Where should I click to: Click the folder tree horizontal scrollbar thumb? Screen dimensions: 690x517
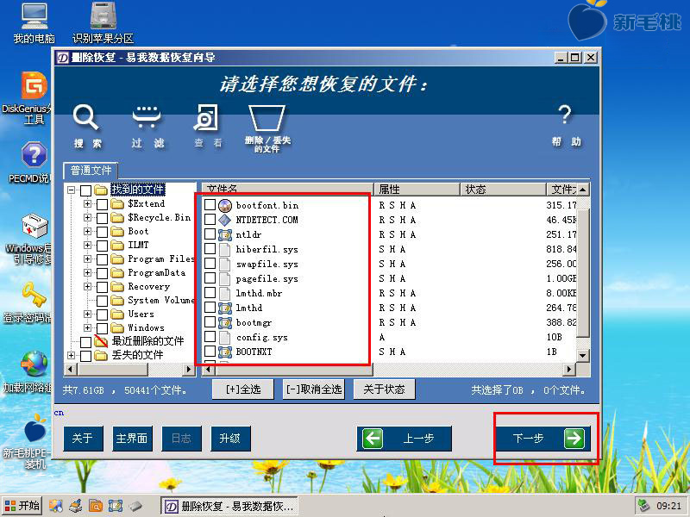coord(113,370)
